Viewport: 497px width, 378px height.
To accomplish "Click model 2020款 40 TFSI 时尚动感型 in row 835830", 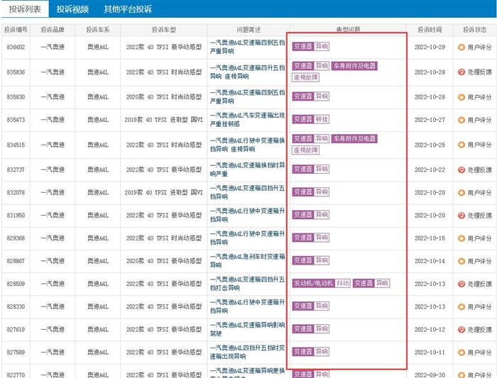I will (x=164, y=97).
